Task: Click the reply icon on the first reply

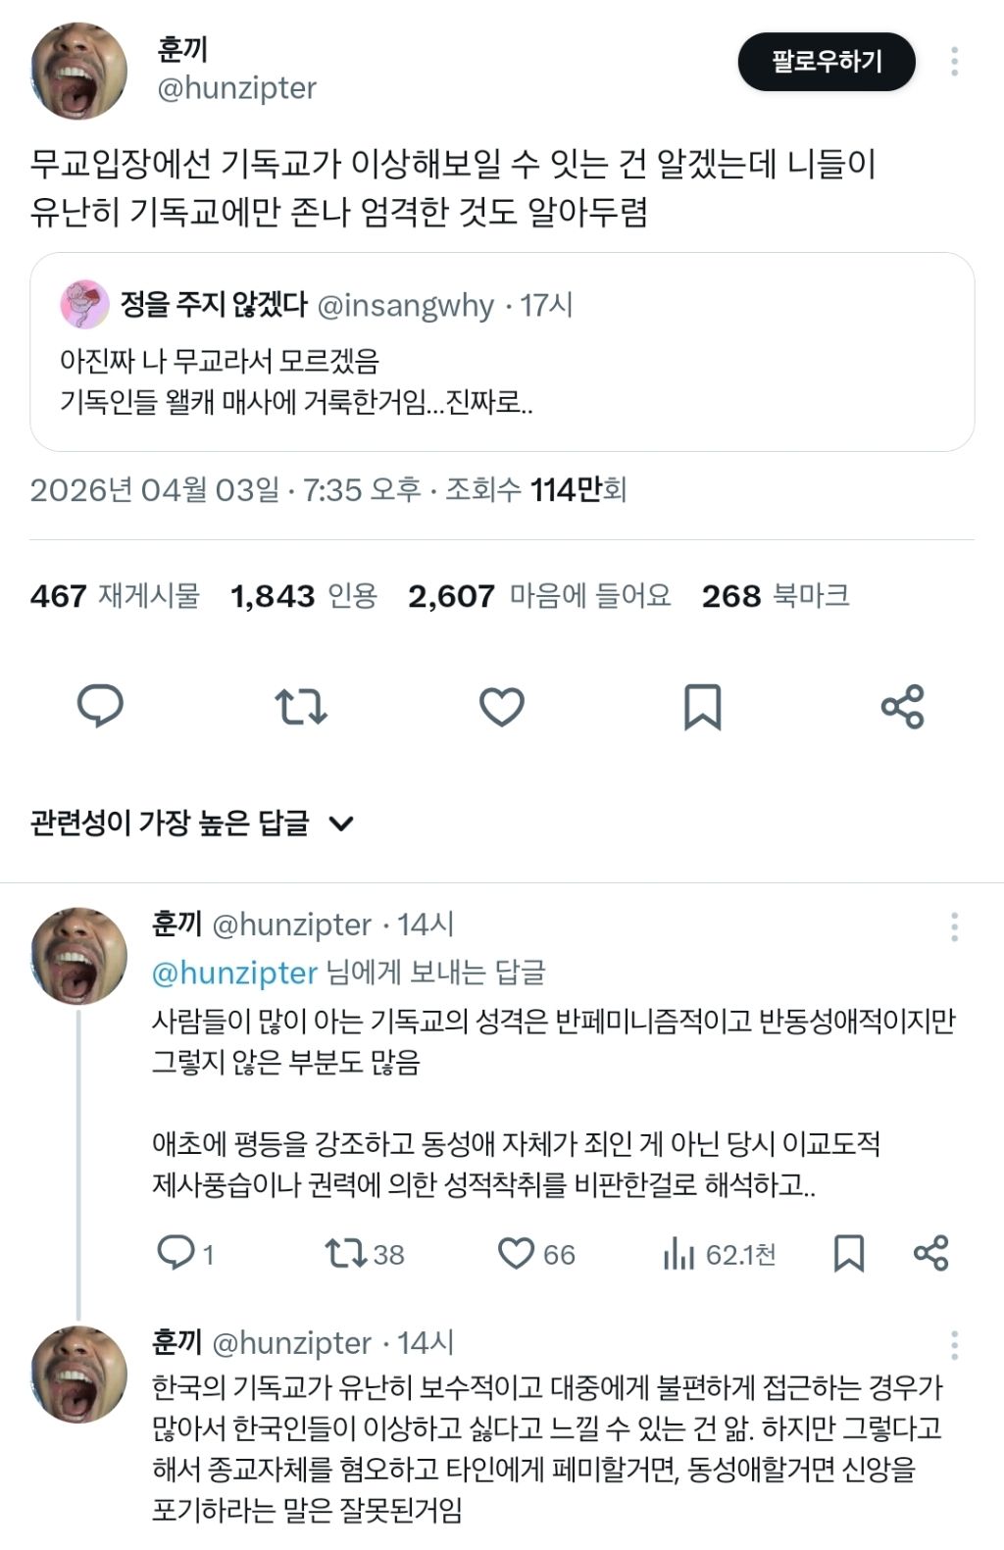Action: (x=176, y=1253)
